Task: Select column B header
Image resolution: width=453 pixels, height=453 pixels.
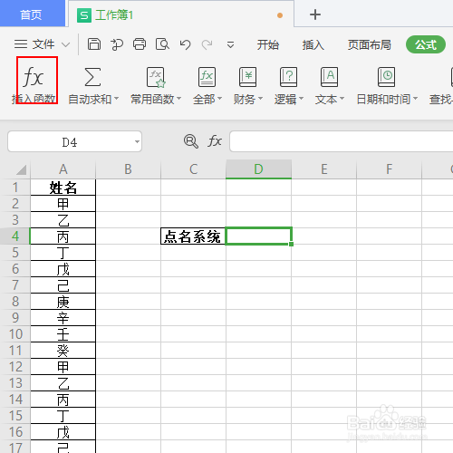Action: pyautogui.click(x=128, y=169)
